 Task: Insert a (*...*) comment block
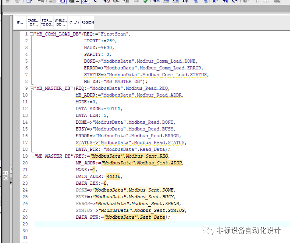74,22
